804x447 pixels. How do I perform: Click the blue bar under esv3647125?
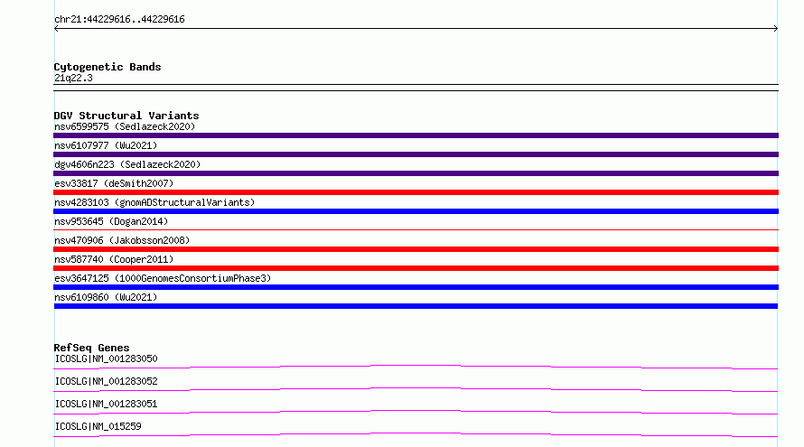(x=416, y=287)
